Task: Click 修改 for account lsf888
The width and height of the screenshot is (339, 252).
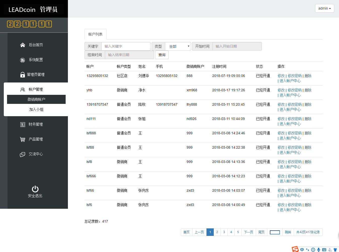Action: pyautogui.click(x=281, y=133)
